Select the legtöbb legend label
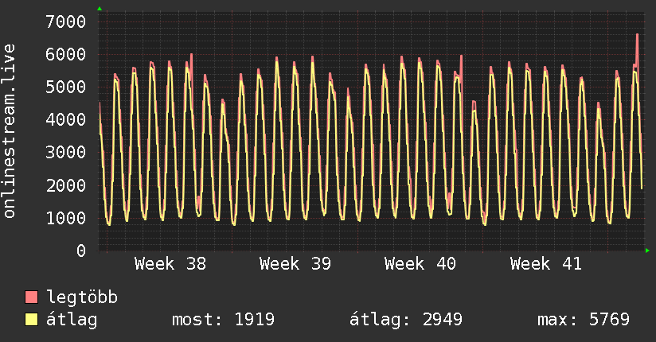The height and width of the screenshot is (342, 656). (x=82, y=297)
